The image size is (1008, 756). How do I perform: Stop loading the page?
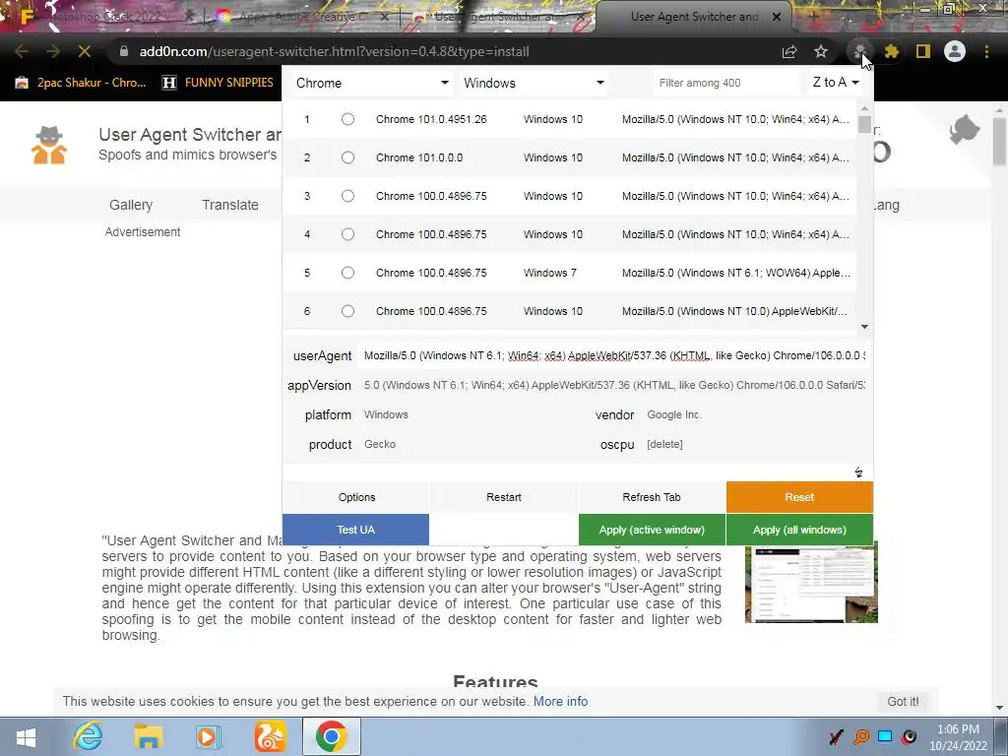85,51
